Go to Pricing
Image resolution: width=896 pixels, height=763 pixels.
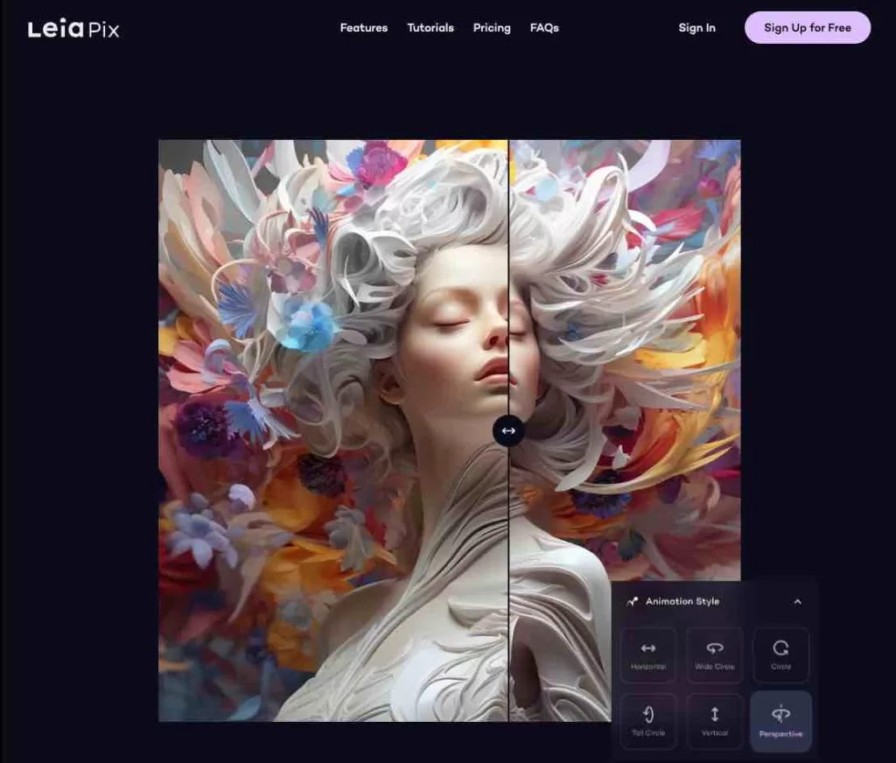tap(492, 28)
